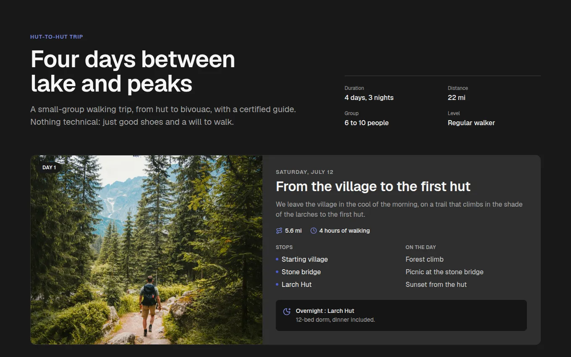Click the "4 hours of walking" text
The image size is (571, 357).
click(345, 231)
